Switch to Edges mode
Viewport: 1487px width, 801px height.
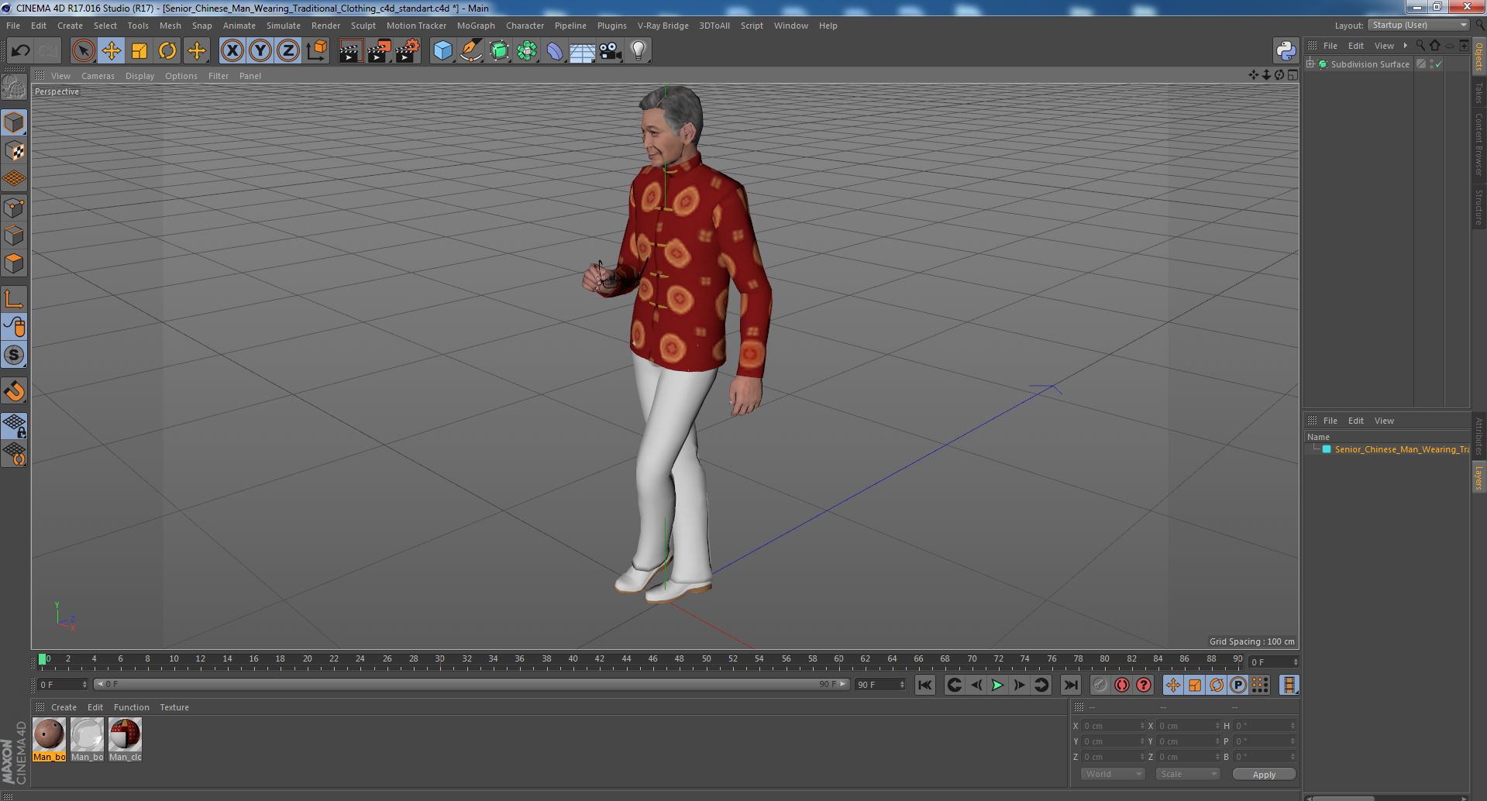point(14,235)
